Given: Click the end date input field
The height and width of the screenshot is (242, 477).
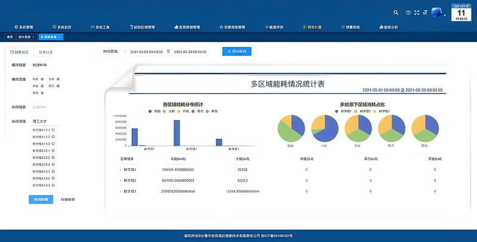Looking at the screenshot, I should click(190, 52).
